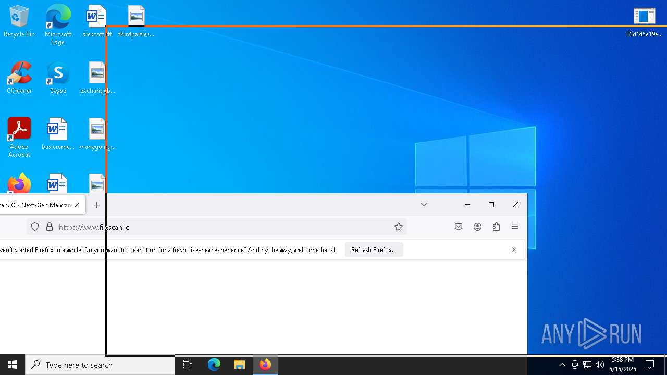
Task: Open the volume speaker tray icon
Action: coord(600,365)
